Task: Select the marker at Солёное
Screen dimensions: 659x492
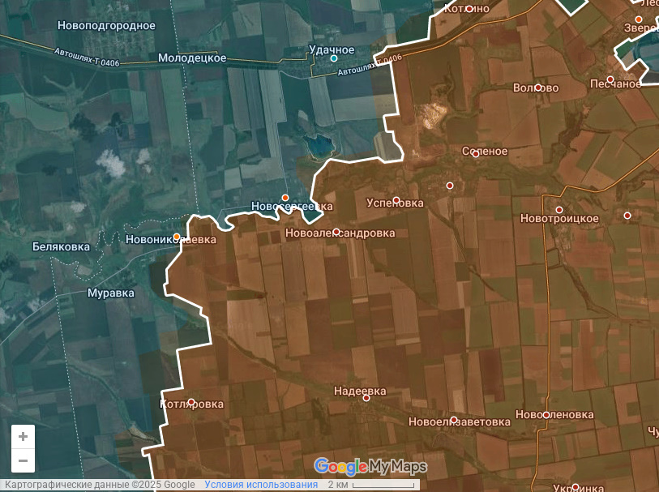Action: [476, 154]
